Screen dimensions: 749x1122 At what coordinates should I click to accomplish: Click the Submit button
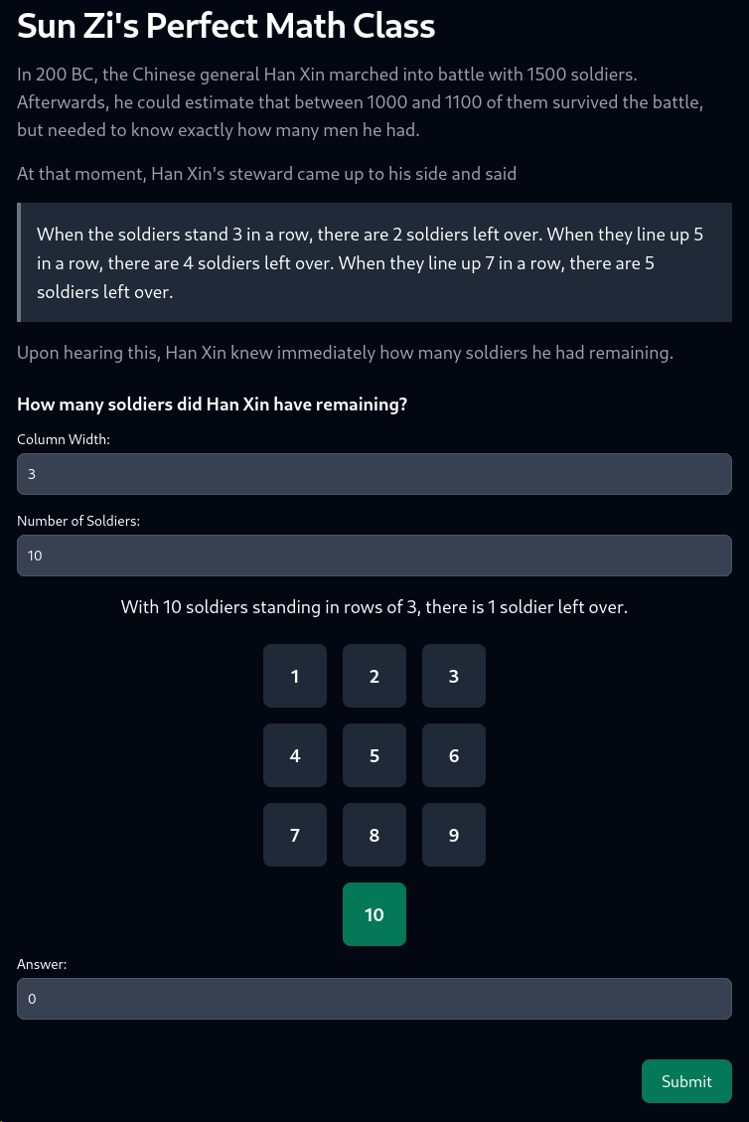pos(686,1081)
